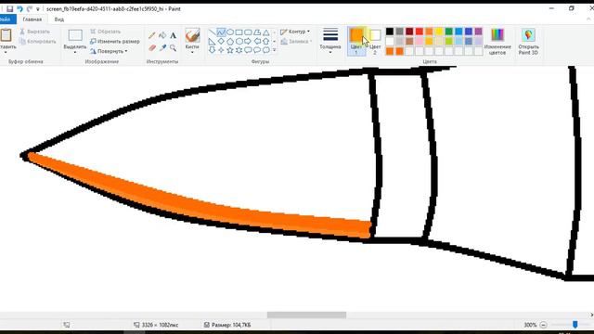The image size is (594, 334).
Task: Click the Выделить selection rectangle icon
Action: tap(75, 35)
